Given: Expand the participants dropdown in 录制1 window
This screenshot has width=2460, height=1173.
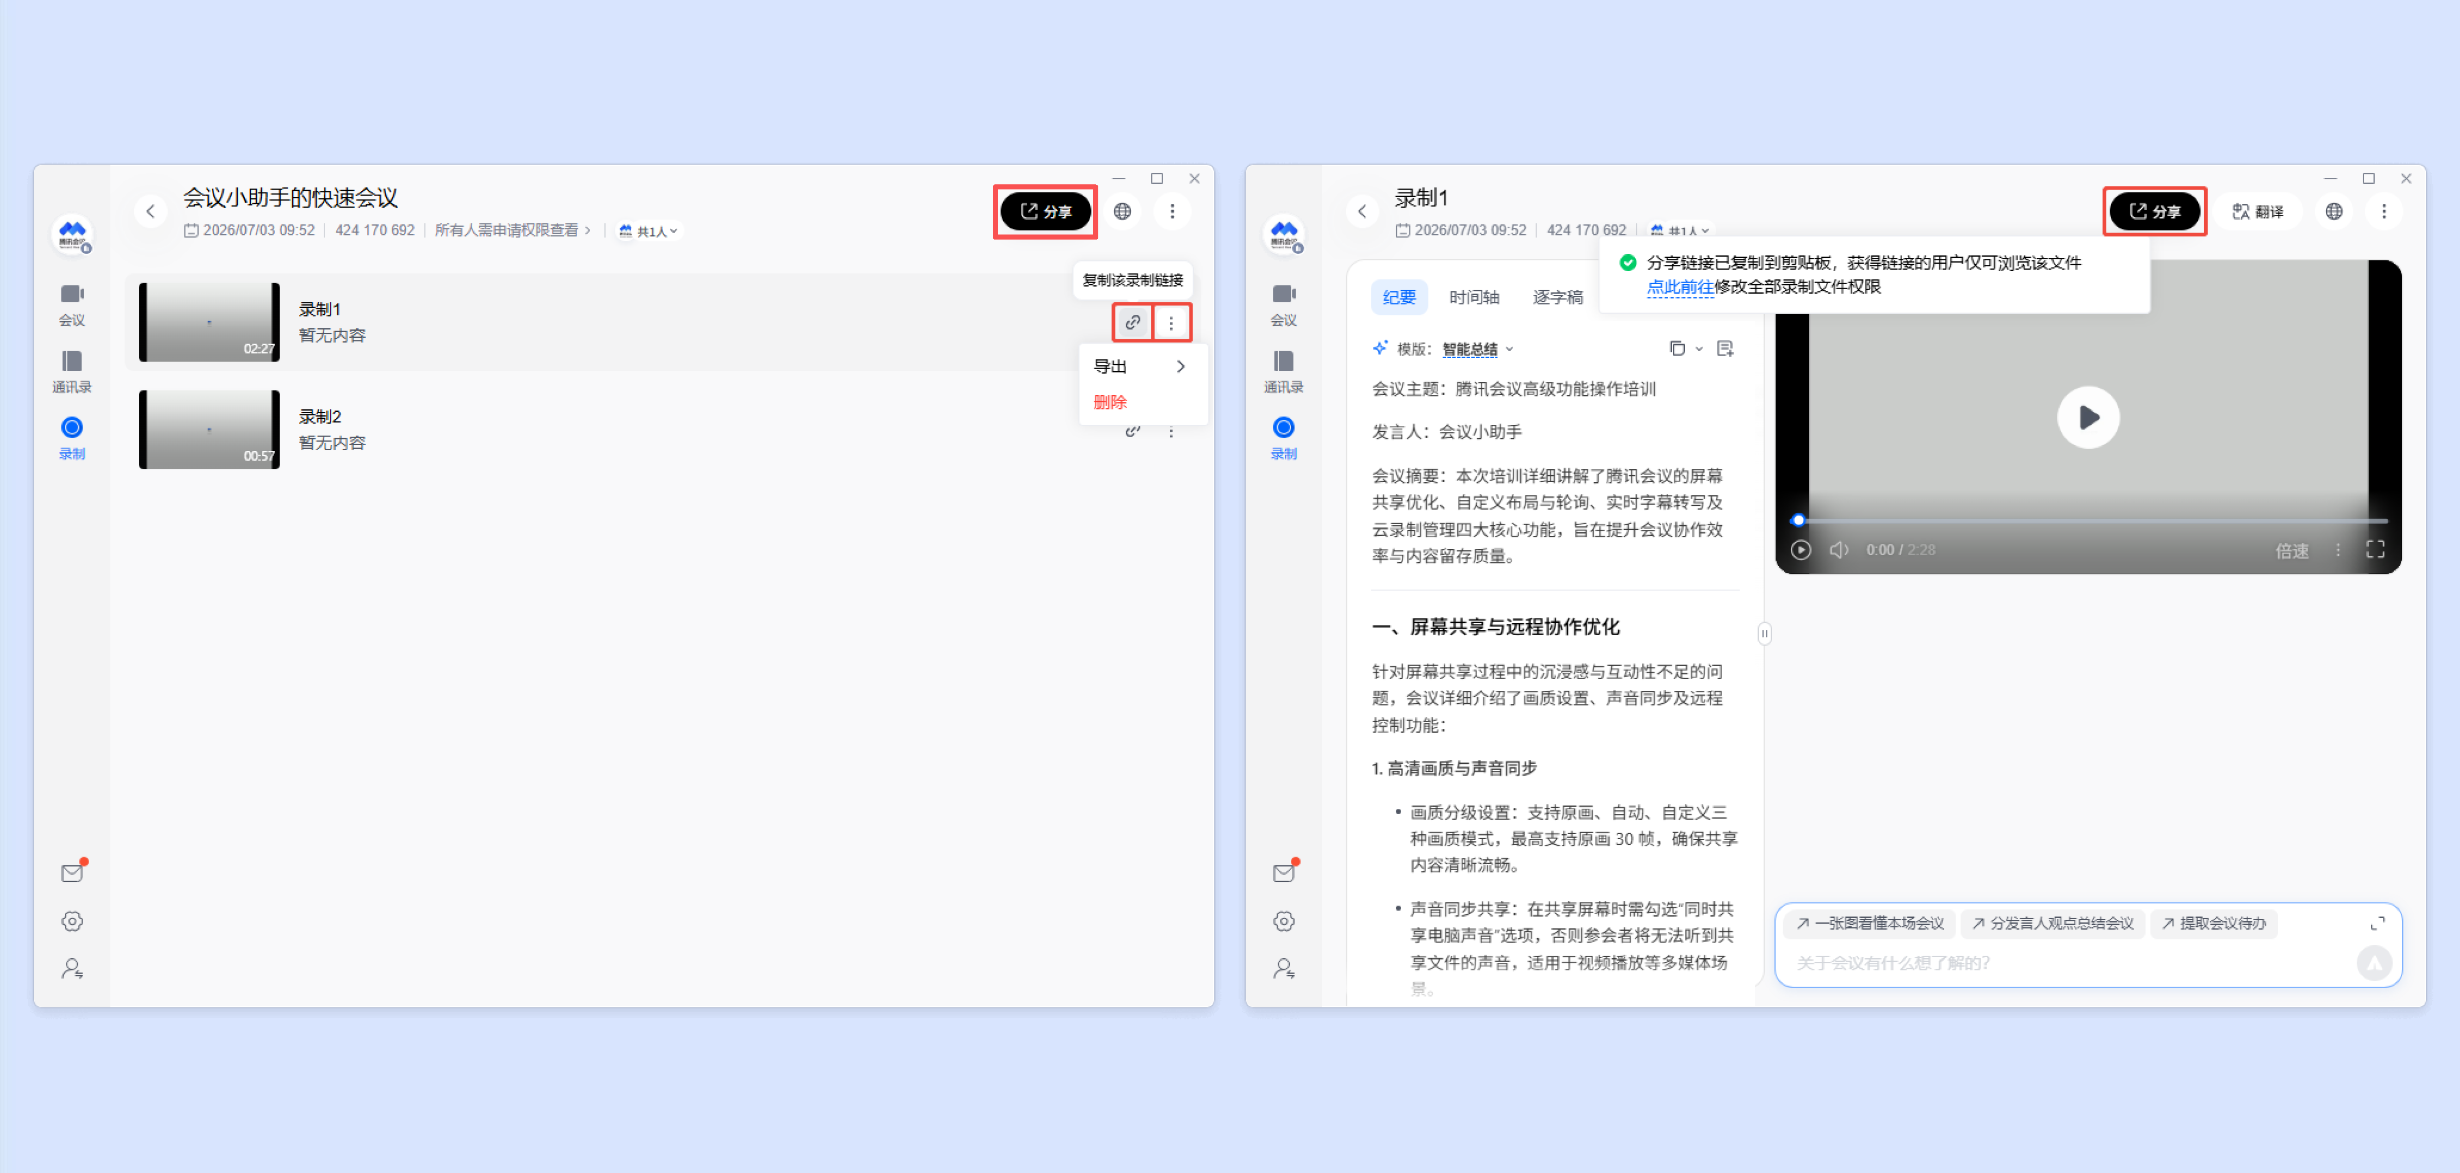Looking at the screenshot, I should [x=1680, y=231].
